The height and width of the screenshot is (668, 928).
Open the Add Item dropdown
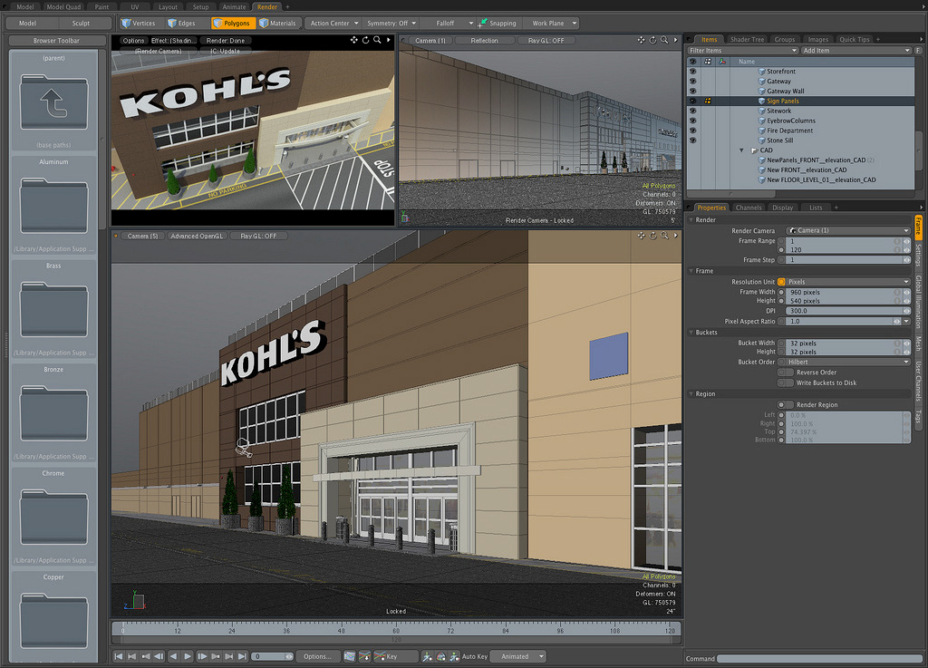[x=856, y=50]
